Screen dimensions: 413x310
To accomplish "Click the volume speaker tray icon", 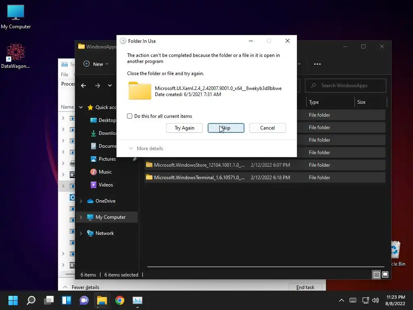I will click(x=375, y=300).
